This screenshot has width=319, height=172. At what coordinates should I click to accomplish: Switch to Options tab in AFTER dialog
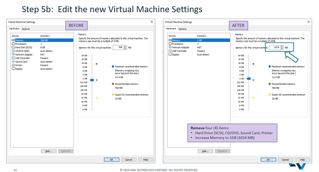tap(182, 29)
